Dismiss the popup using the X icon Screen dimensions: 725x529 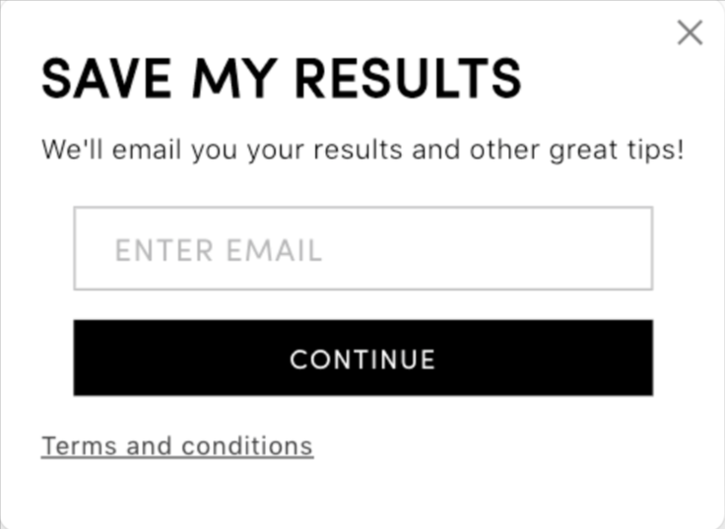pos(690,33)
